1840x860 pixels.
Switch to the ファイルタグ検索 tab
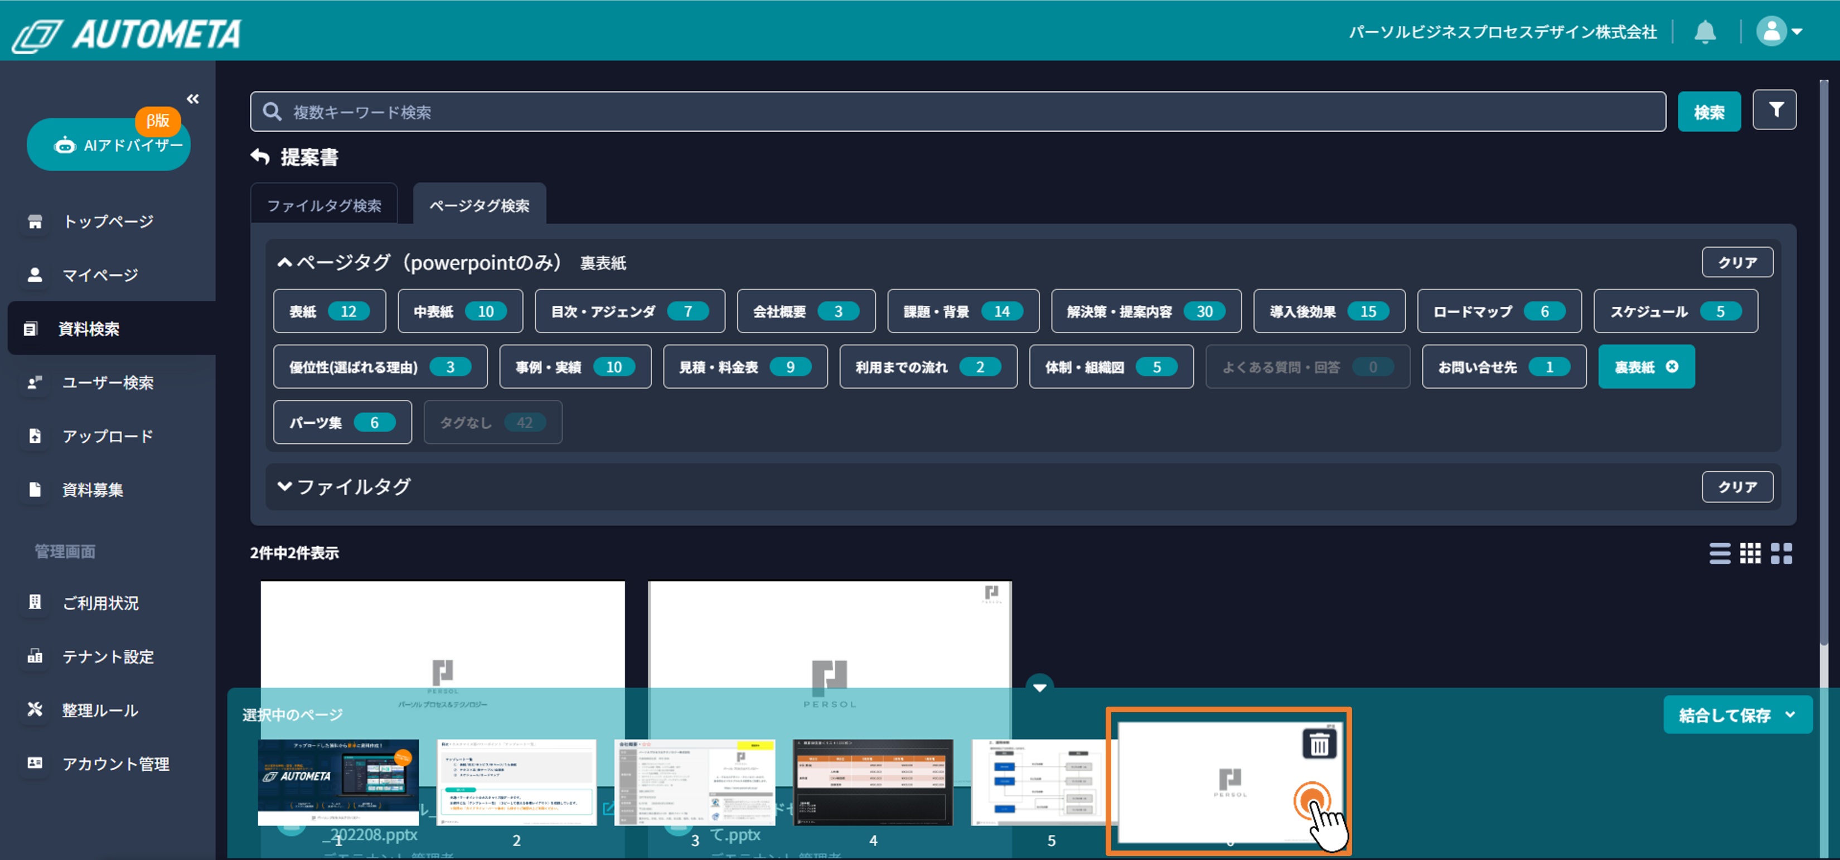(325, 205)
